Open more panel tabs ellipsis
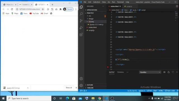 click(x=128, y=72)
